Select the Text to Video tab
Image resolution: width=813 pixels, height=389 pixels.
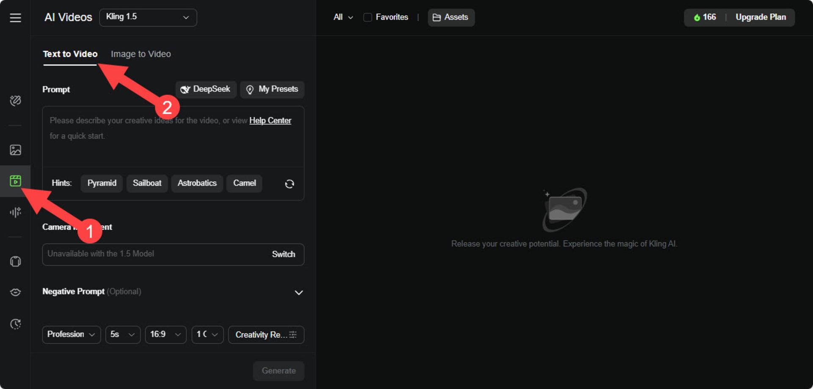[70, 54]
